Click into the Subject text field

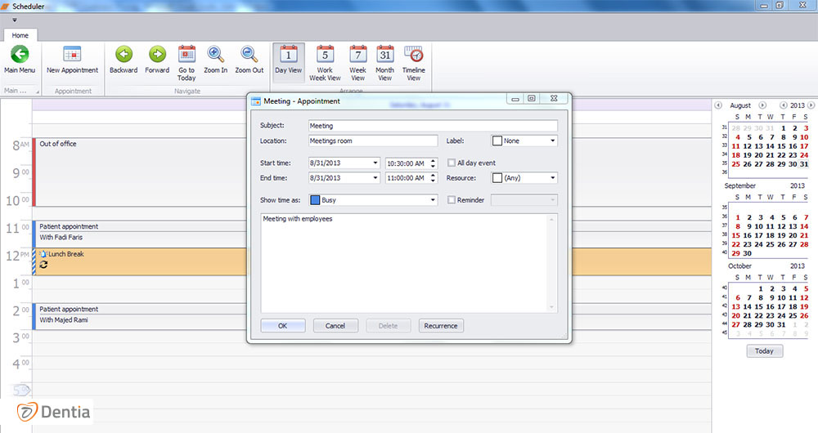tap(432, 126)
